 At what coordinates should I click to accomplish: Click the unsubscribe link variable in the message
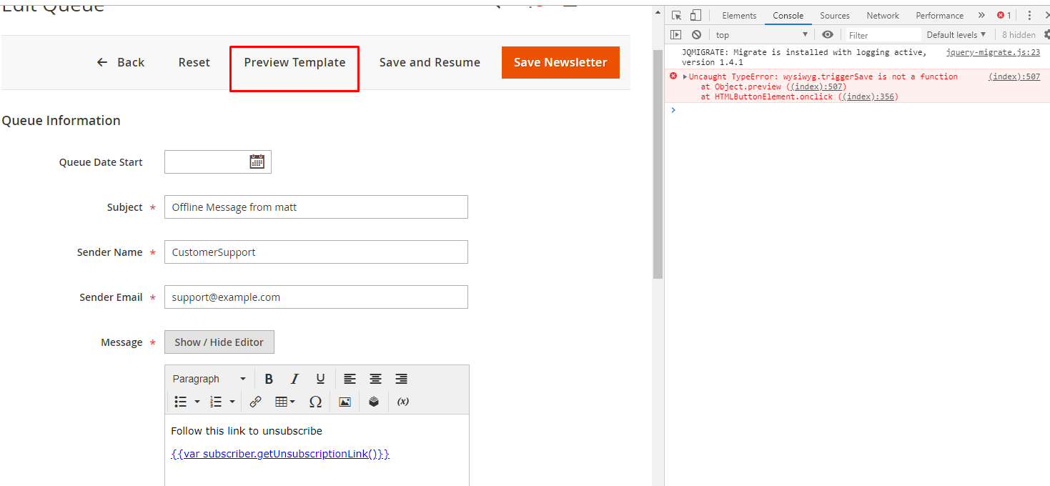click(x=279, y=453)
